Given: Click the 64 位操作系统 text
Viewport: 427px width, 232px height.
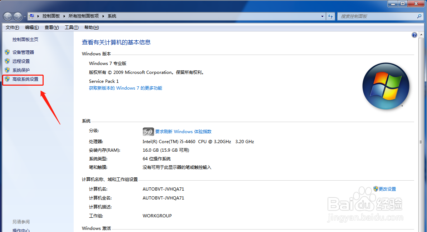Looking at the screenshot, I should (x=157, y=158).
